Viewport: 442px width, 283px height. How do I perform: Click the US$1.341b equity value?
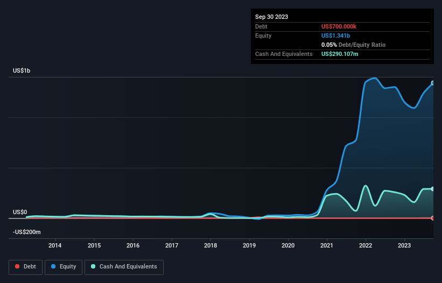pos(336,36)
